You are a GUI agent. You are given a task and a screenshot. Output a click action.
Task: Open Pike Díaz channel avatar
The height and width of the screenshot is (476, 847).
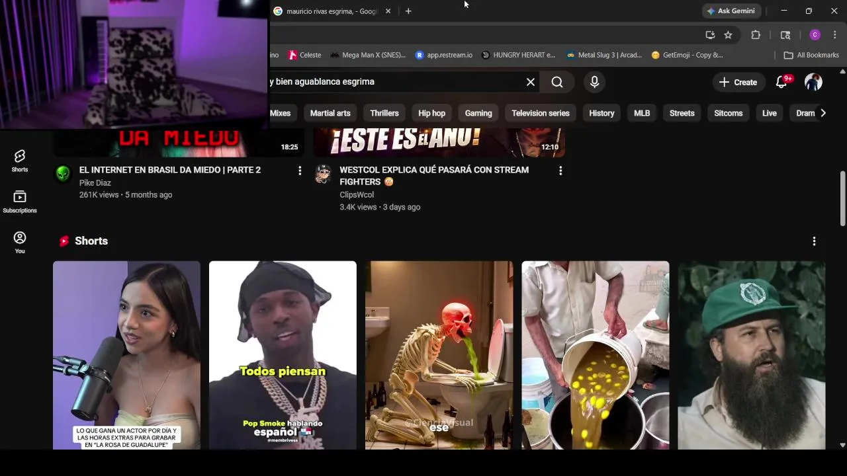click(63, 174)
